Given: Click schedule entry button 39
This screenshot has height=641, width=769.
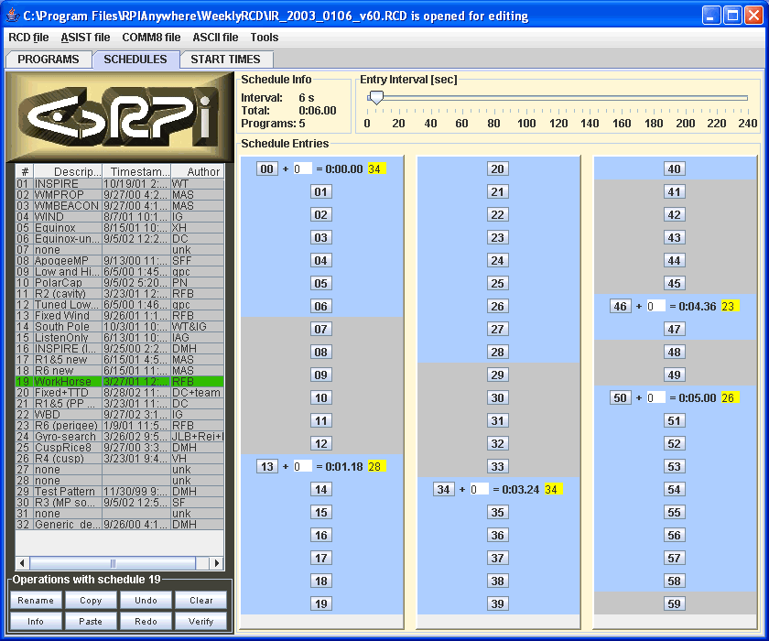Looking at the screenshot, I should [497, 603].
